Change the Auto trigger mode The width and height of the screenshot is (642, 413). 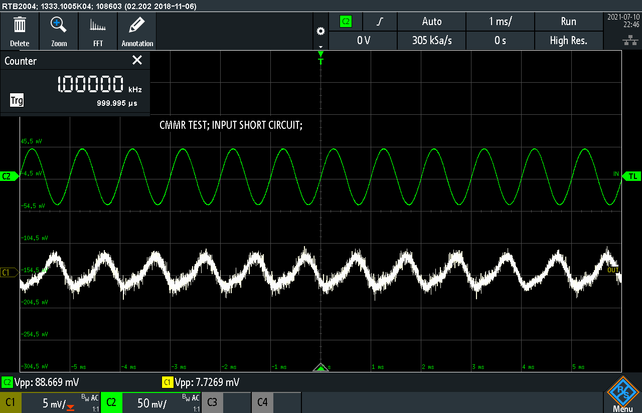point(431,22)
